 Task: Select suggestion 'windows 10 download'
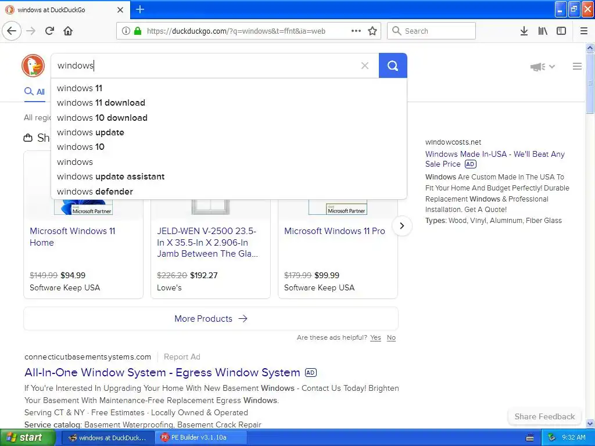pos(228,117)
